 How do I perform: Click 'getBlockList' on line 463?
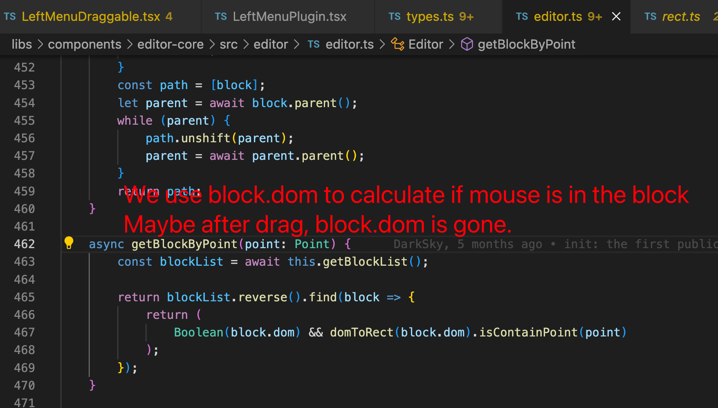tap(365, 262)
